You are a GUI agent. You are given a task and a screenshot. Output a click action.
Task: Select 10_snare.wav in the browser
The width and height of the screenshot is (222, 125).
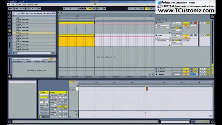[x=34, y=39]
